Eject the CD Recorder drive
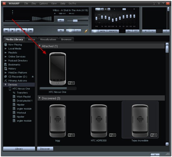 [33, 77]
